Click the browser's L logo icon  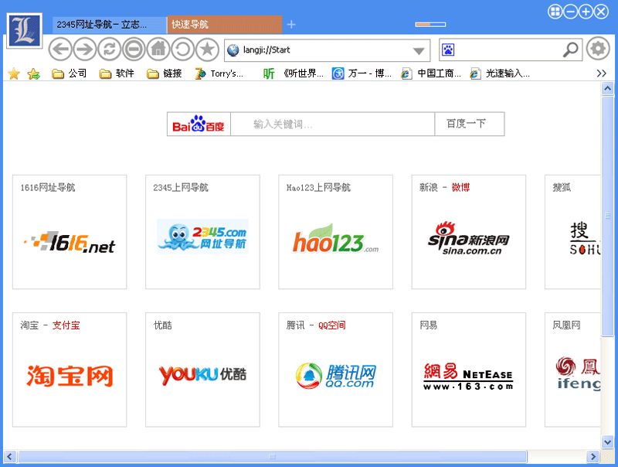(x=25, y=31)
